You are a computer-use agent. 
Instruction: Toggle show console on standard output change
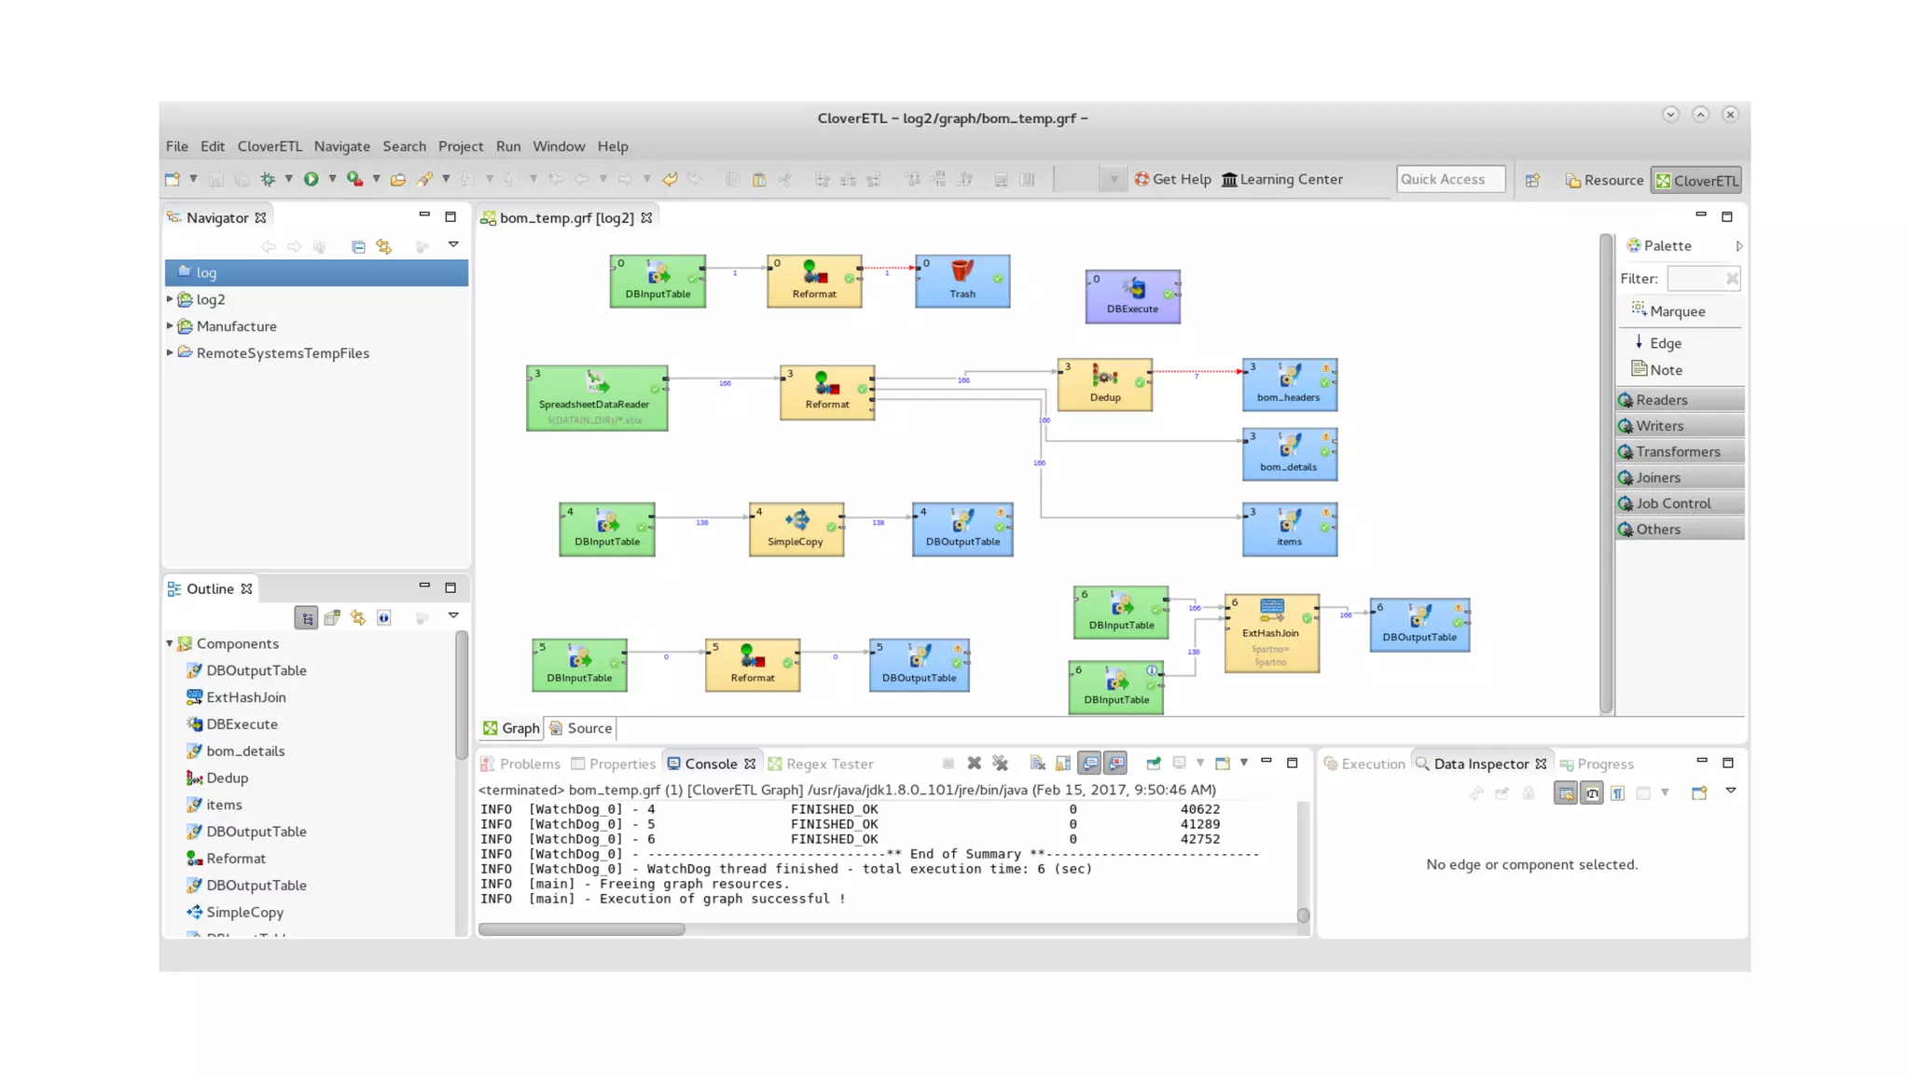(1089, 764)
